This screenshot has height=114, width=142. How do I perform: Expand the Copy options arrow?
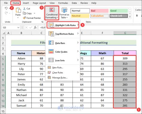pyautogui.click(x=34, y=13)
